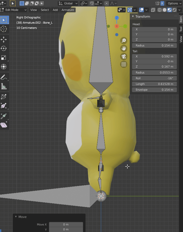Select the Select Box tool
This screenshot has height=232, width=183.
[4, 20]
